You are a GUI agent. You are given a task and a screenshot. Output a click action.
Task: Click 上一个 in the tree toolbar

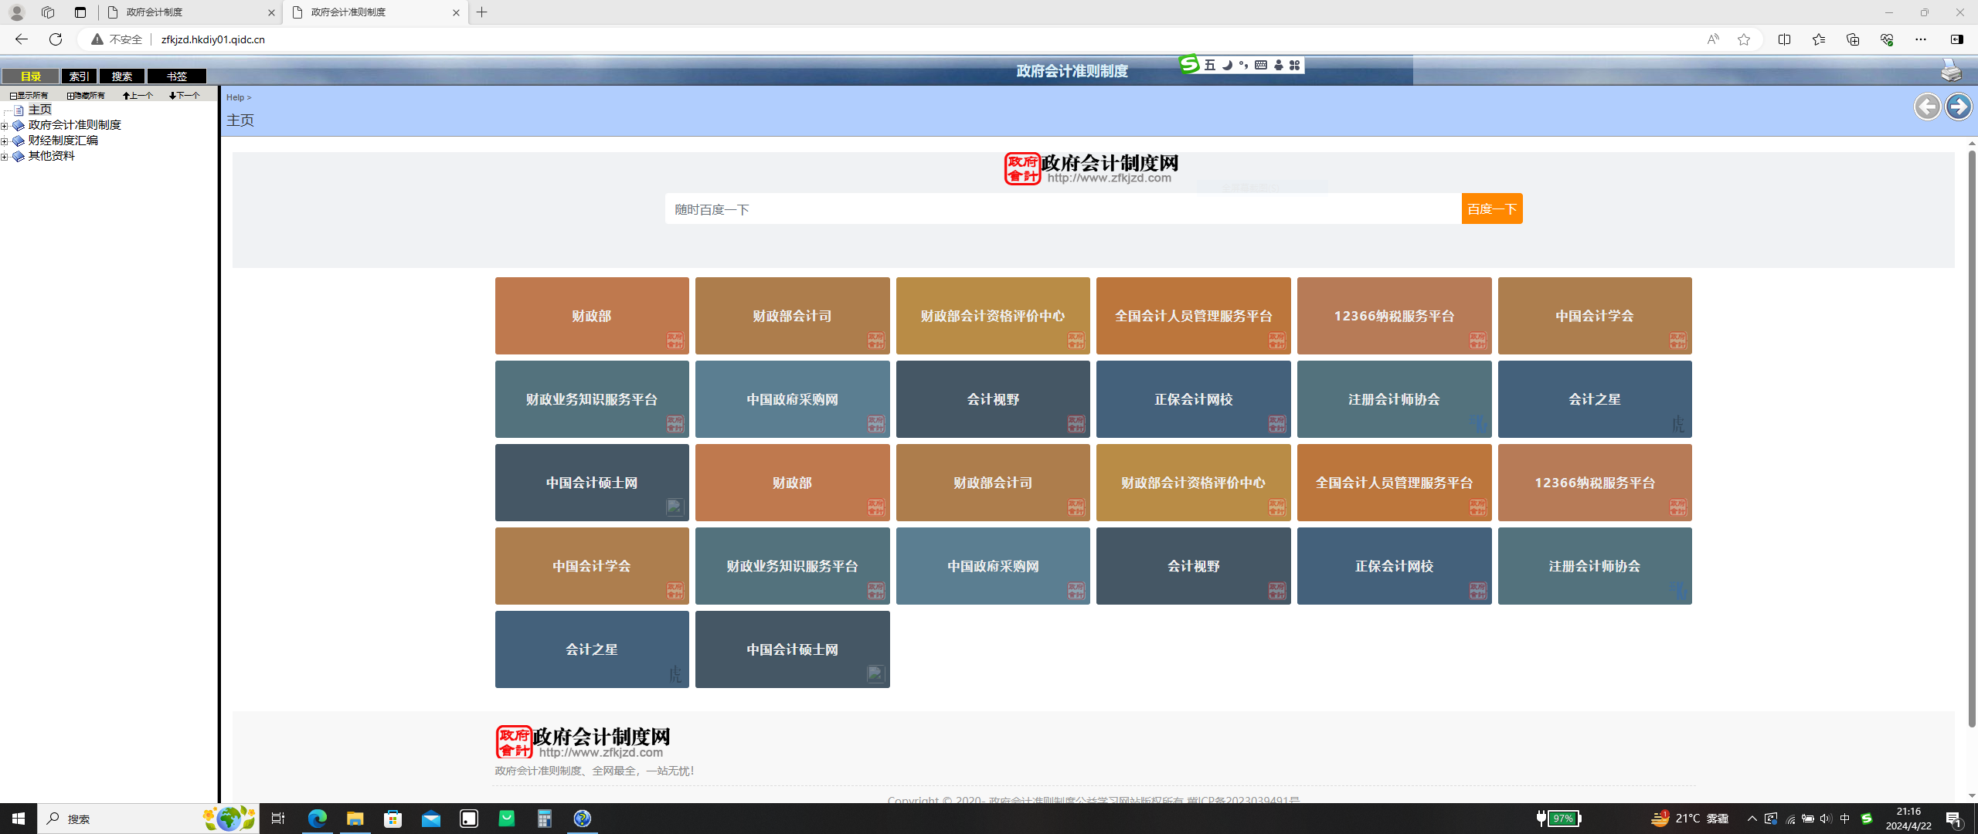tap(138, 96)
